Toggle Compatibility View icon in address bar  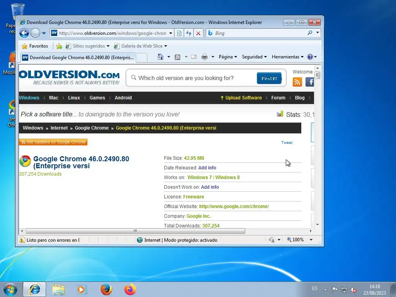click(x=179, y=33)
